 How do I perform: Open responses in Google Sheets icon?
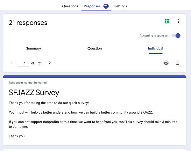[x=167, y=21]
